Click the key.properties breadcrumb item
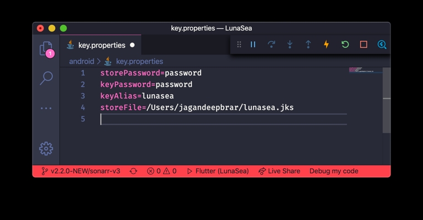The image size is (423, 220). coord(139,61)
